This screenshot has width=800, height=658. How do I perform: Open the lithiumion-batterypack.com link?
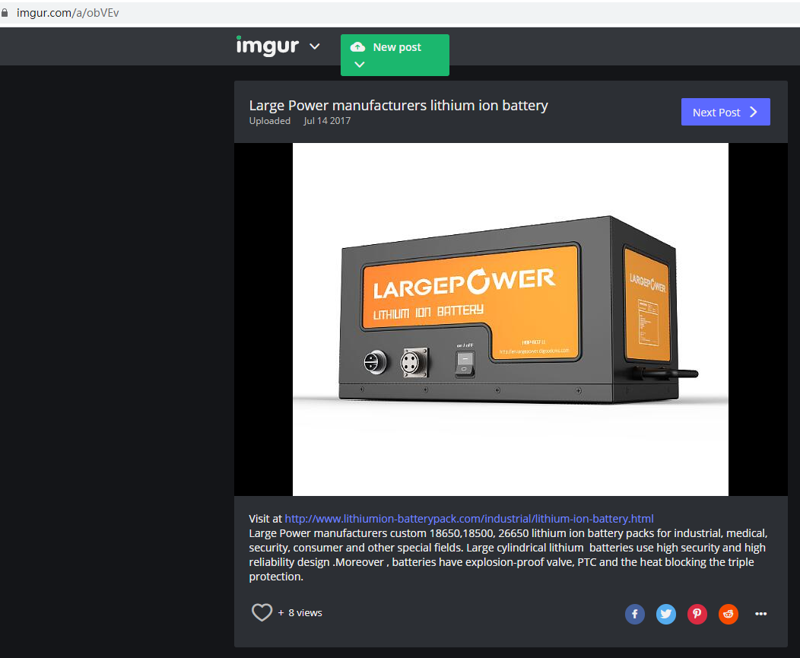[x=468, y=519]
